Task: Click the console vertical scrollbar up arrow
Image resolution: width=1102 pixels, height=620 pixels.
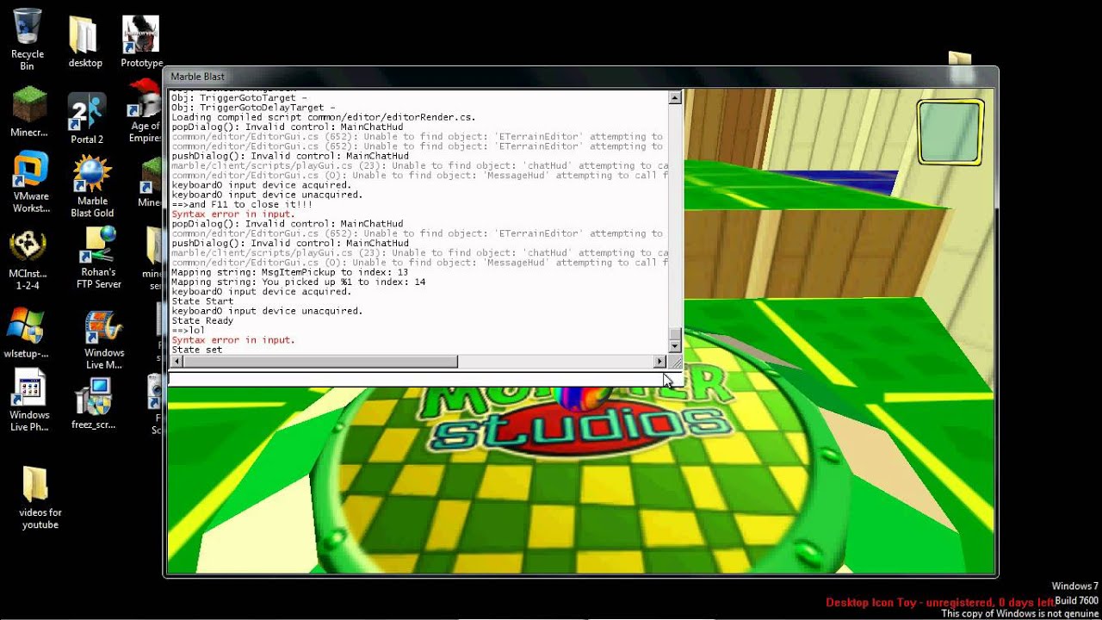Action: point(675,98)
